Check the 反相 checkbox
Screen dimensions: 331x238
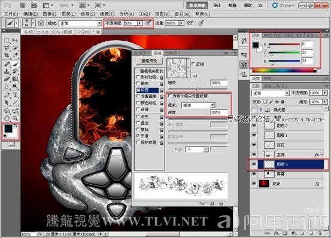click(x=193, y=63)
